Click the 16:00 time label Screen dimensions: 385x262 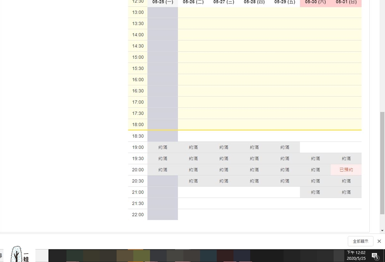[138, 80]
